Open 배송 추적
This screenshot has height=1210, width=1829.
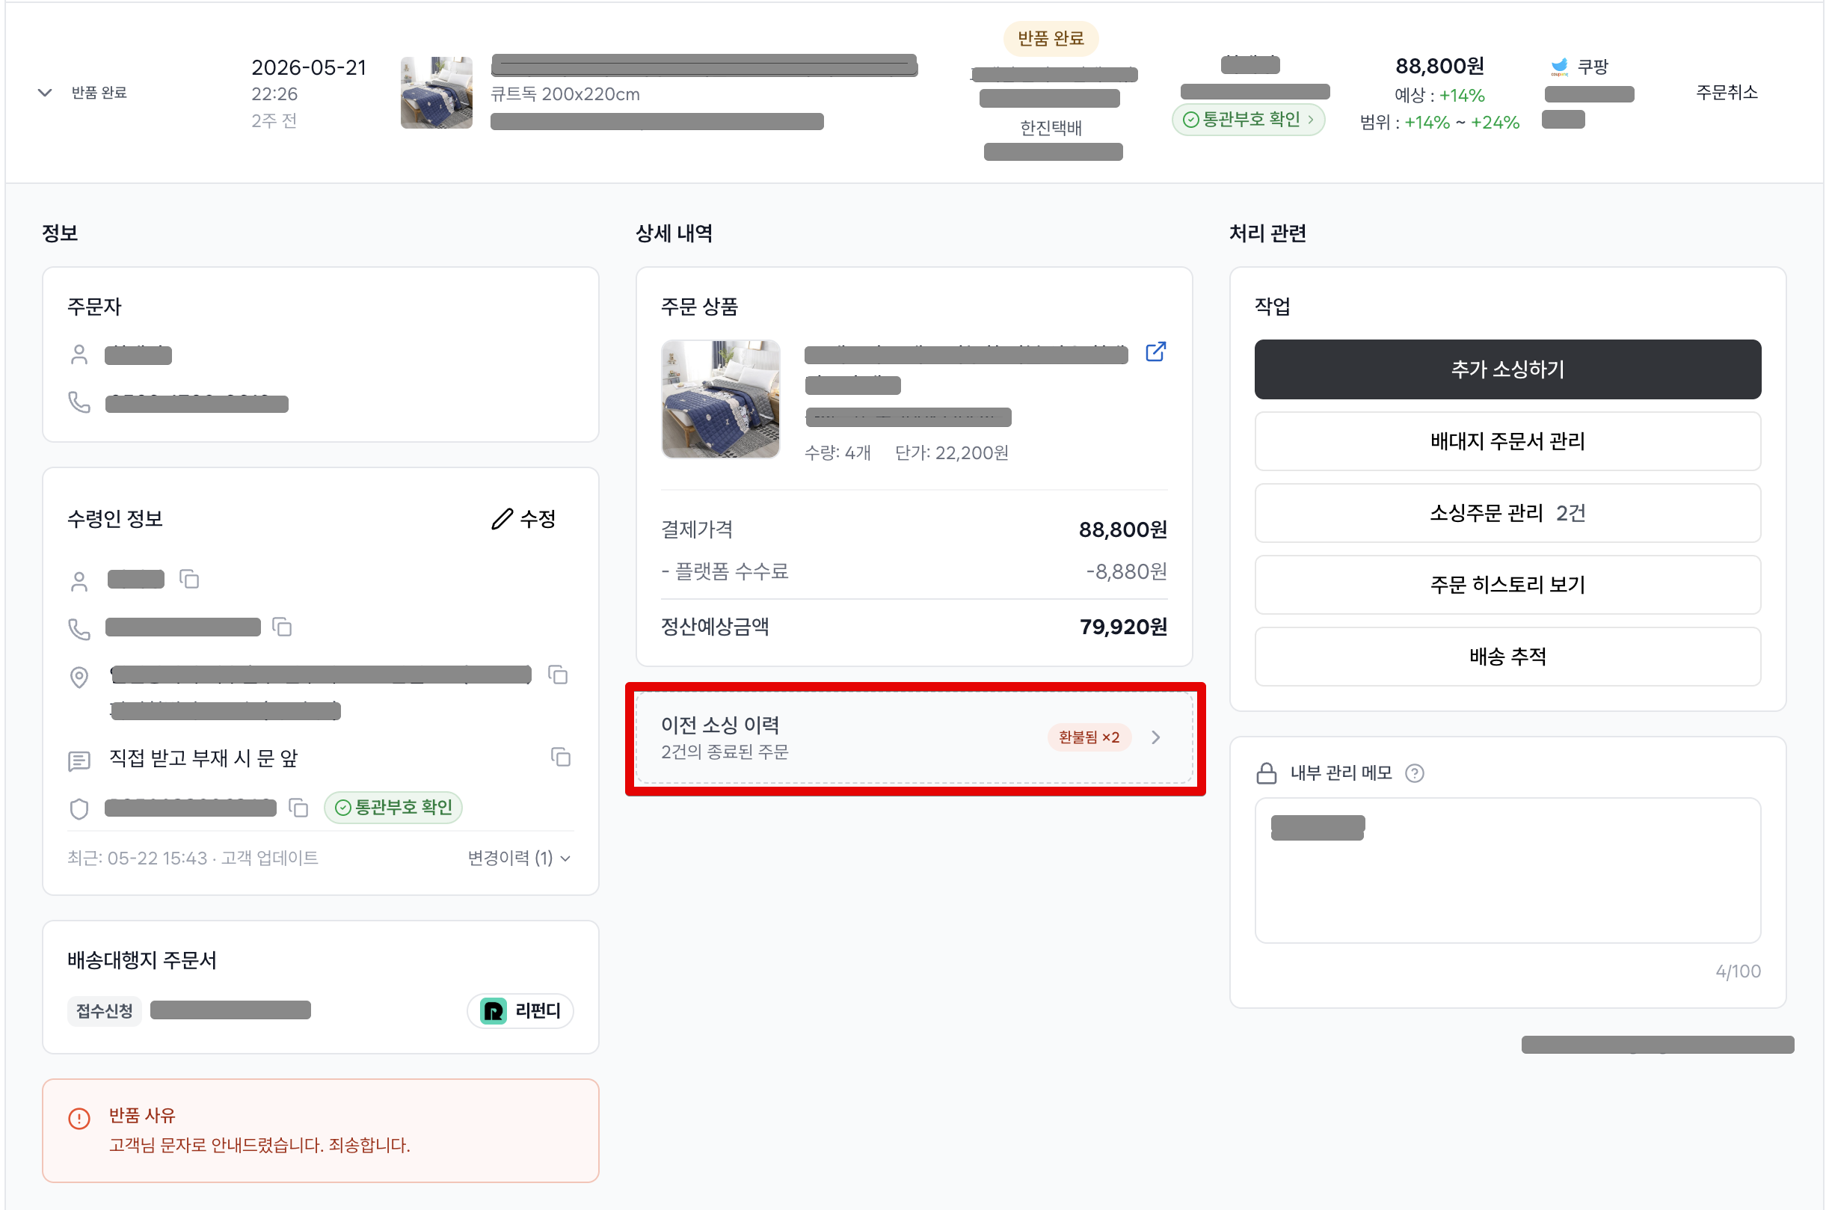1507,656
